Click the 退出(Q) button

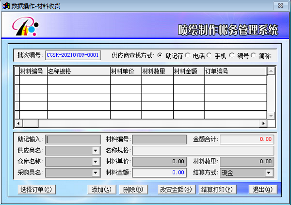tap(262, 189)
